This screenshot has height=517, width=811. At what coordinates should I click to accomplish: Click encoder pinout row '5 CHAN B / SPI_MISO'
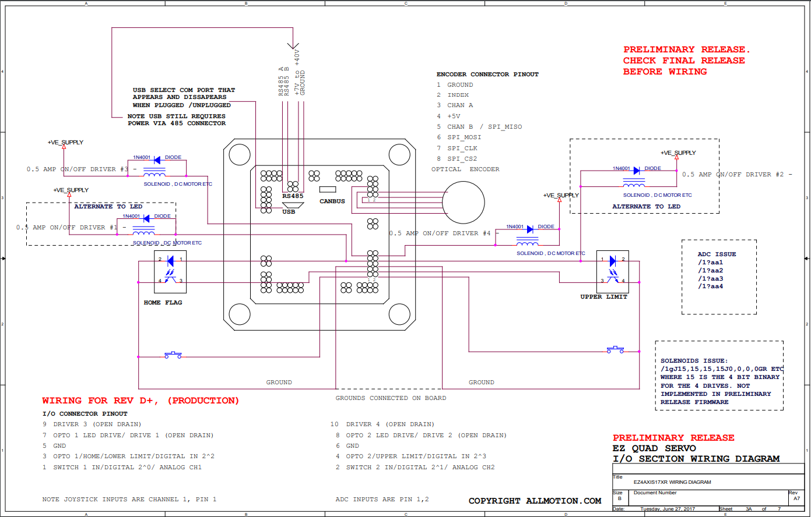pyautogui.click(x=480, y=126)
